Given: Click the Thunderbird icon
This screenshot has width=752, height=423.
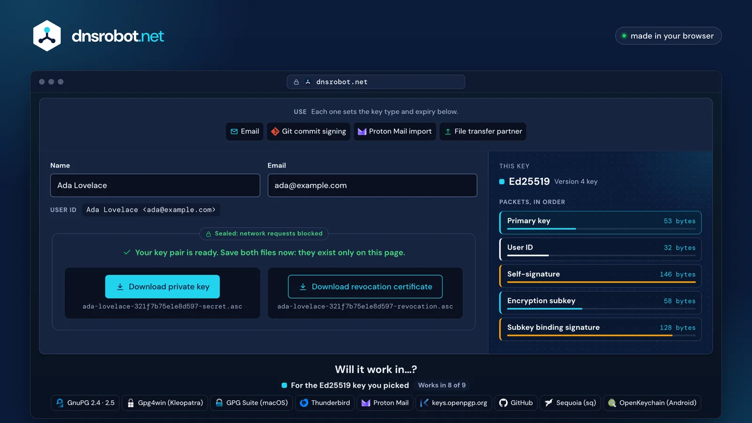Looking at the screenshot, I should 304,403.
